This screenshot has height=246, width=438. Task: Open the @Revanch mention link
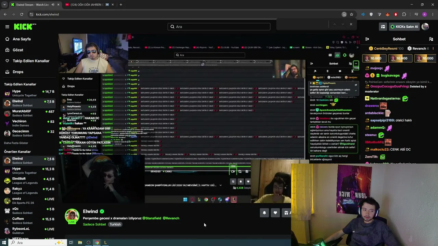coord(171,218)
